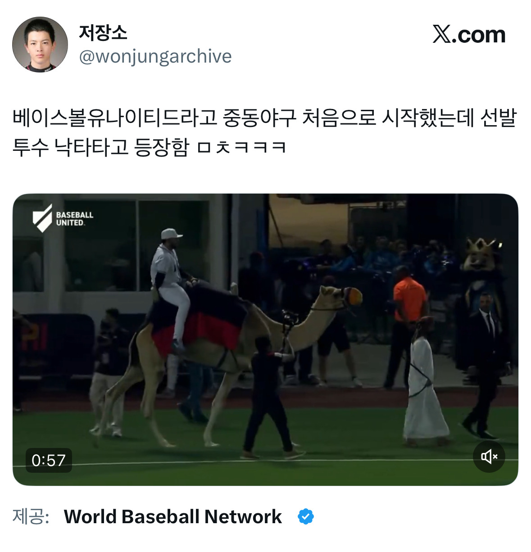Unmute the video with the speaker icon

click(489, 457)
